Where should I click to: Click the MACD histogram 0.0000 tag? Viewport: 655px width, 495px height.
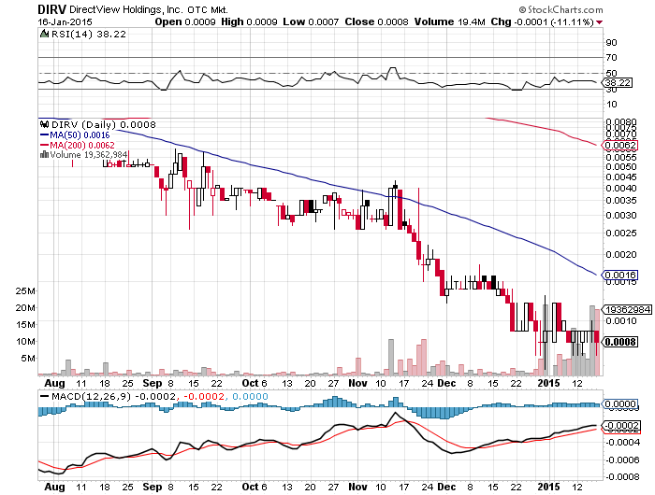(x=620, y=403)
